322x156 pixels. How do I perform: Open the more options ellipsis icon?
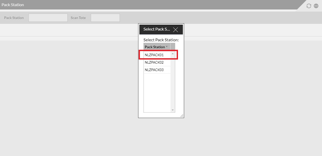click(x=316, y=6)
